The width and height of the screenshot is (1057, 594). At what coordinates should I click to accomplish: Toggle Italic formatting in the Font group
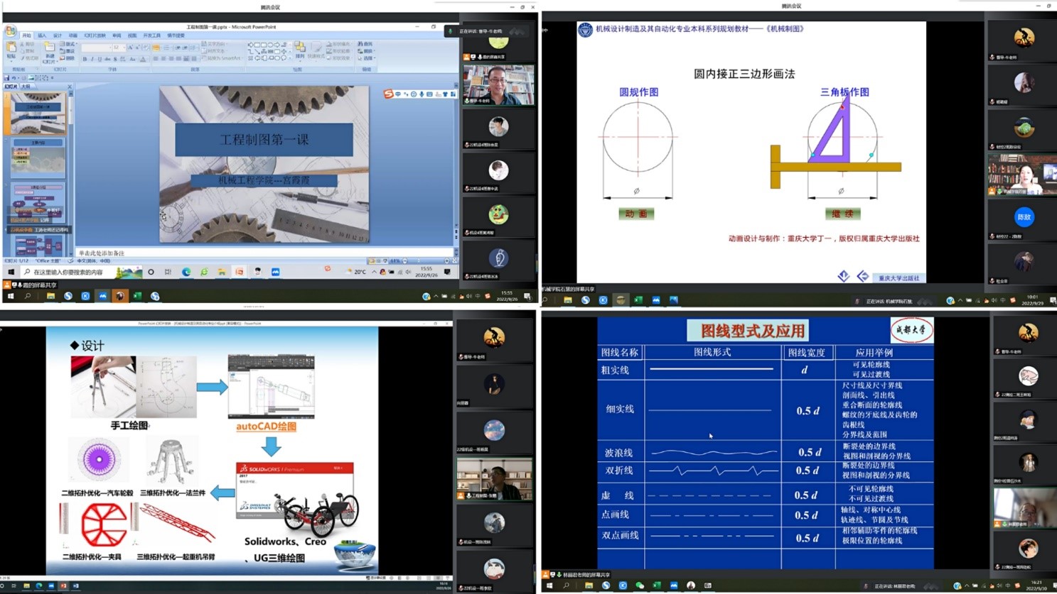click(92, 60)
